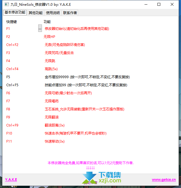Viewport: 181px width, 188px height.
Task: Click the 快速移动(3x) label
Action: pyautogui.click(x=55, y=141)
